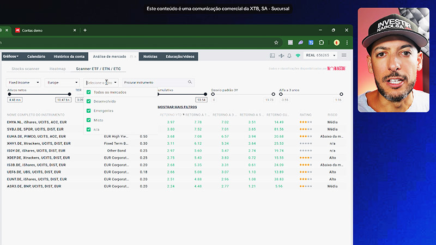This screenshot has height=245, width=436.
Task: Switch to Heatmap sub-tab
Action: click(58, 69)
